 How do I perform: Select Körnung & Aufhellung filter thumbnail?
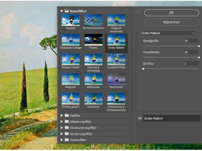coord(94,59)
